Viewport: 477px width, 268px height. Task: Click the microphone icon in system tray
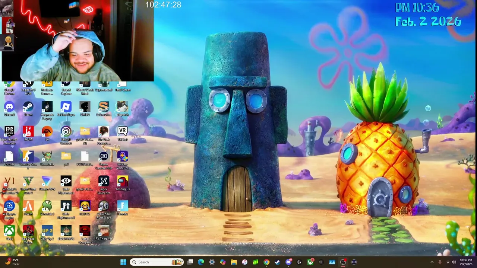pyautogui.click(x=440, y=262)
